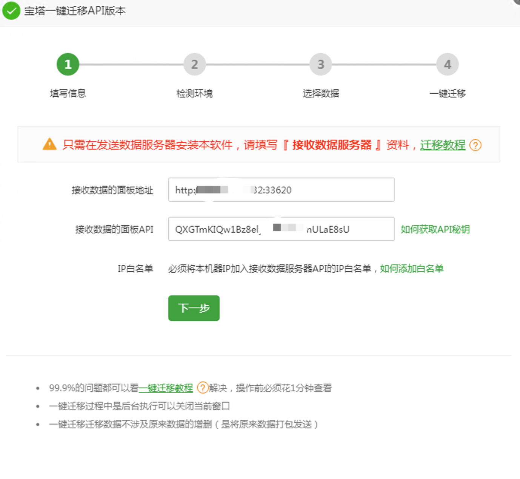The image size is (520, 479).
Task: Click the help icon beside 迁移教程
Action: tap(475, 145)
